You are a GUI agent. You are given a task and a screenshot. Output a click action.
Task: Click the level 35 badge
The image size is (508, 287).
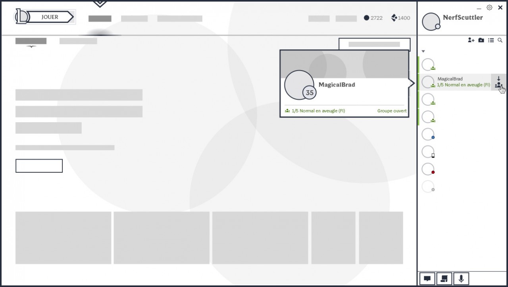310,92
